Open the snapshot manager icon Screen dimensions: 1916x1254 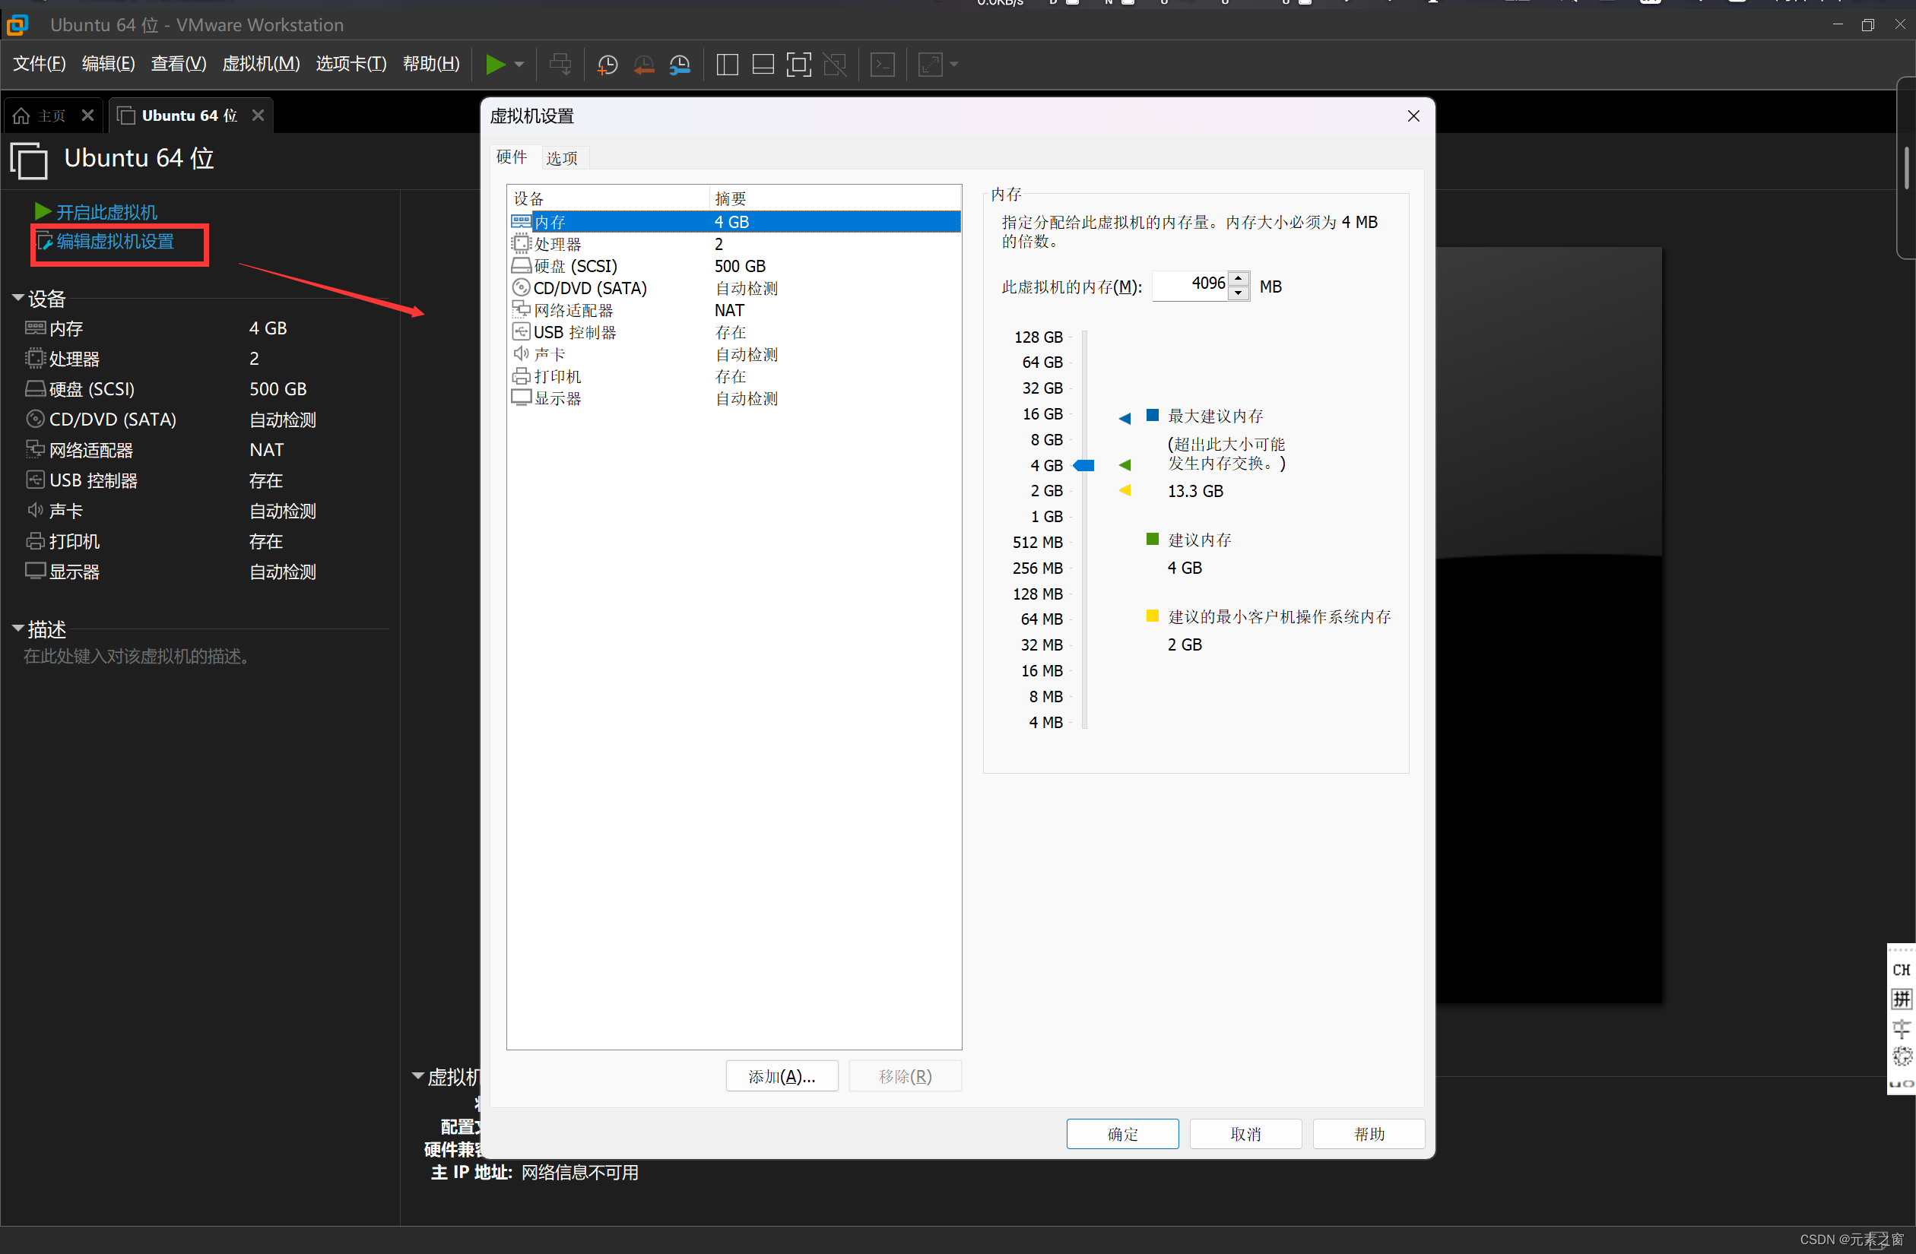680,65
